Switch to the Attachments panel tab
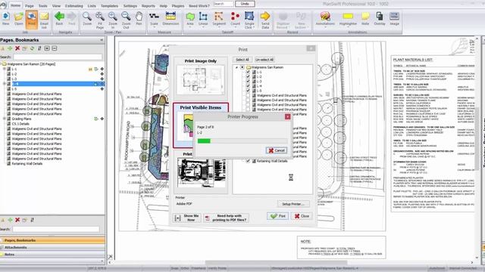Screen dimensions: 485x272 [52, 247]
